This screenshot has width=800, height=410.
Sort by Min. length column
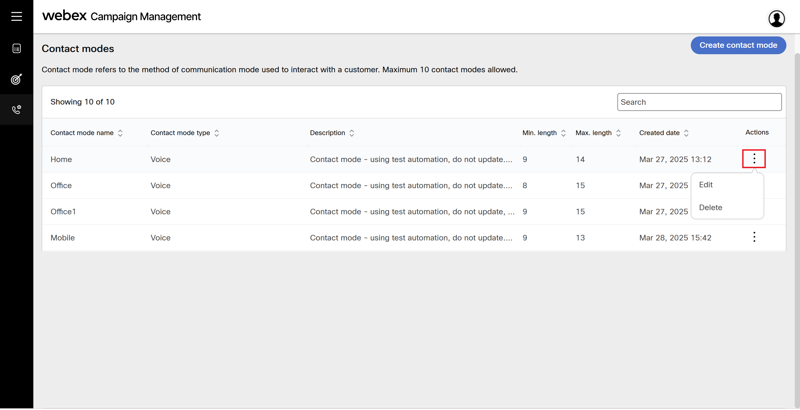(x=563, y=133)
